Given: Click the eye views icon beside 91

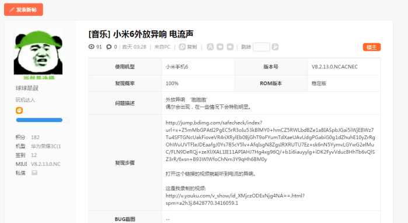Looking at the screenshot, I should pos(91,47).
